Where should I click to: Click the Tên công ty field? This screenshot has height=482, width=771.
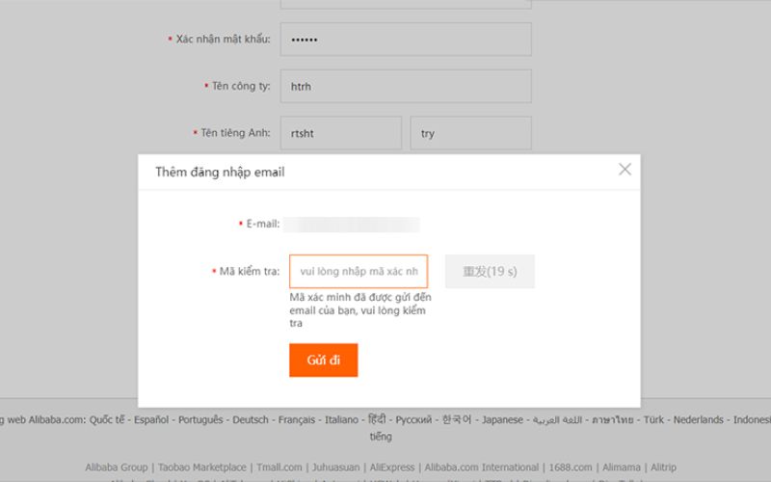click(x=406, y=86)
